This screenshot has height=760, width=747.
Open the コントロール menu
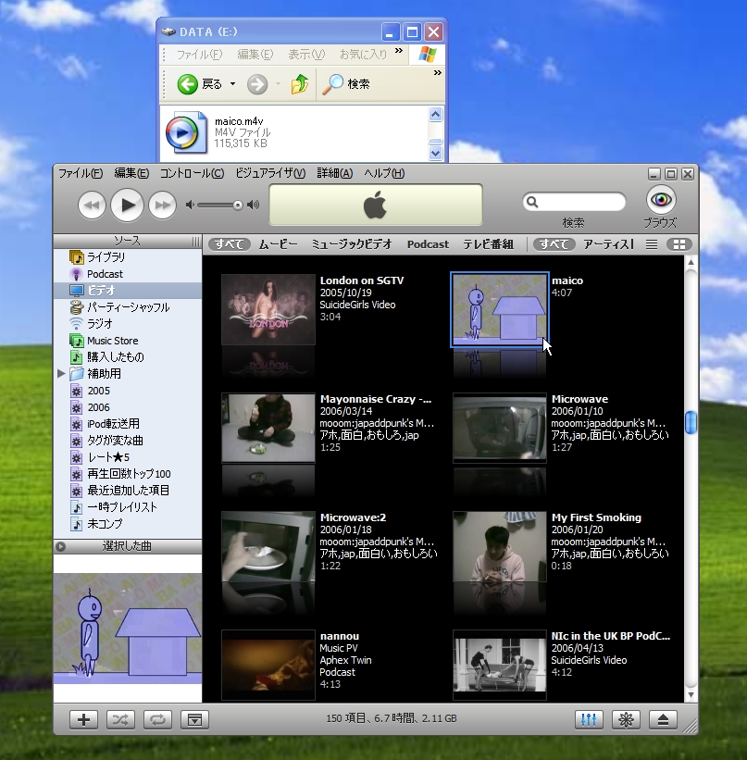click(192, 173)
